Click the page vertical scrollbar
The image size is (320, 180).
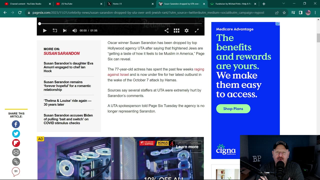click(x=318, y=37)
